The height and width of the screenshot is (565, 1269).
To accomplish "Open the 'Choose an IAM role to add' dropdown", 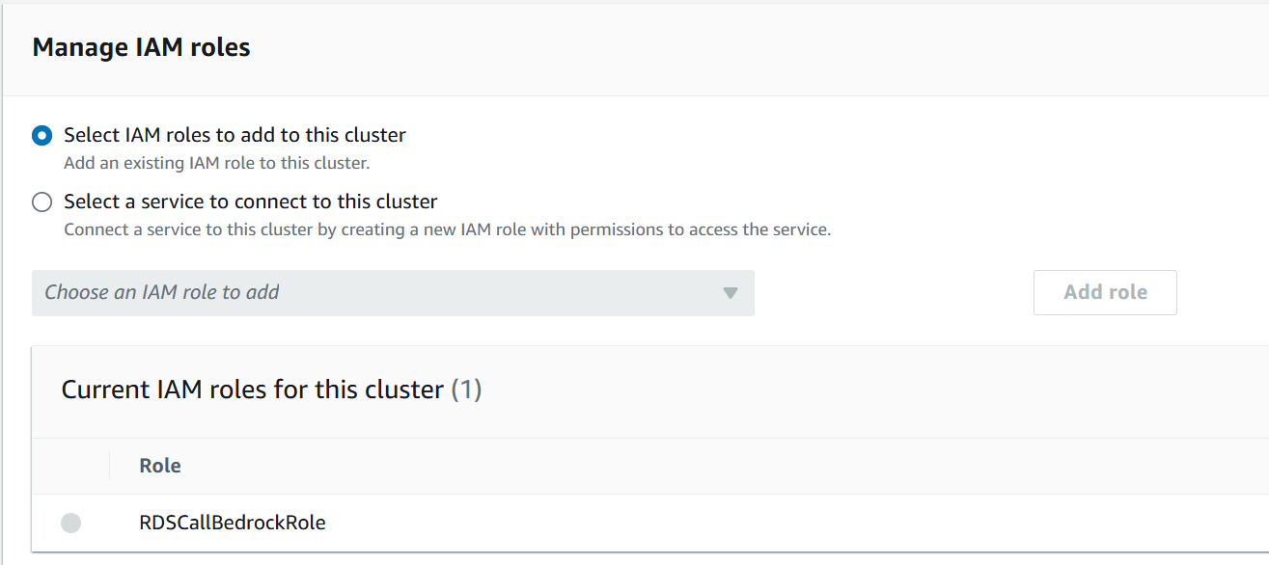I will [x=393, y=293].
